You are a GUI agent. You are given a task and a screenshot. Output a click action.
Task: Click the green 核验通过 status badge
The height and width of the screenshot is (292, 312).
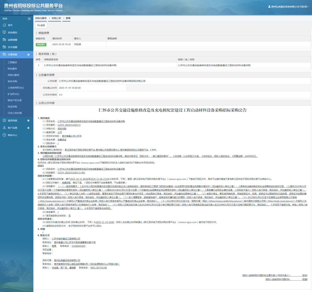pyautogui.click(x=41, y=44)
